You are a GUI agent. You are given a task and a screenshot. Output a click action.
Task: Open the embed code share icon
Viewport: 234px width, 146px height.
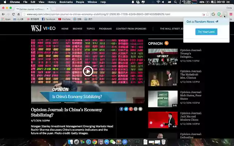(136, 109)
